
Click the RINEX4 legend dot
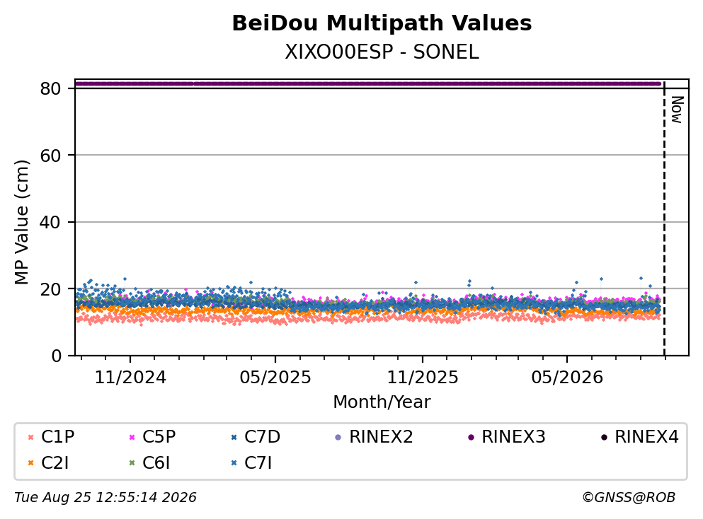[604, 438]
